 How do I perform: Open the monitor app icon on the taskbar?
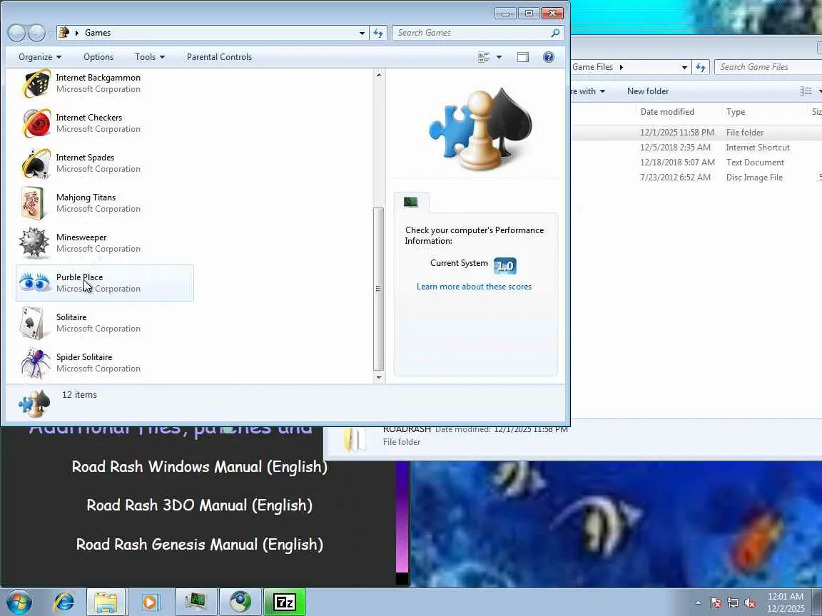click(x=195, y=602)
